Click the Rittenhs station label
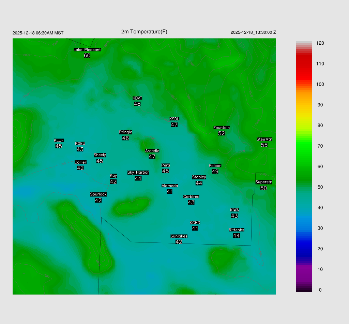The width and height of the screenshot is (349, 324). tap(237, 230)
